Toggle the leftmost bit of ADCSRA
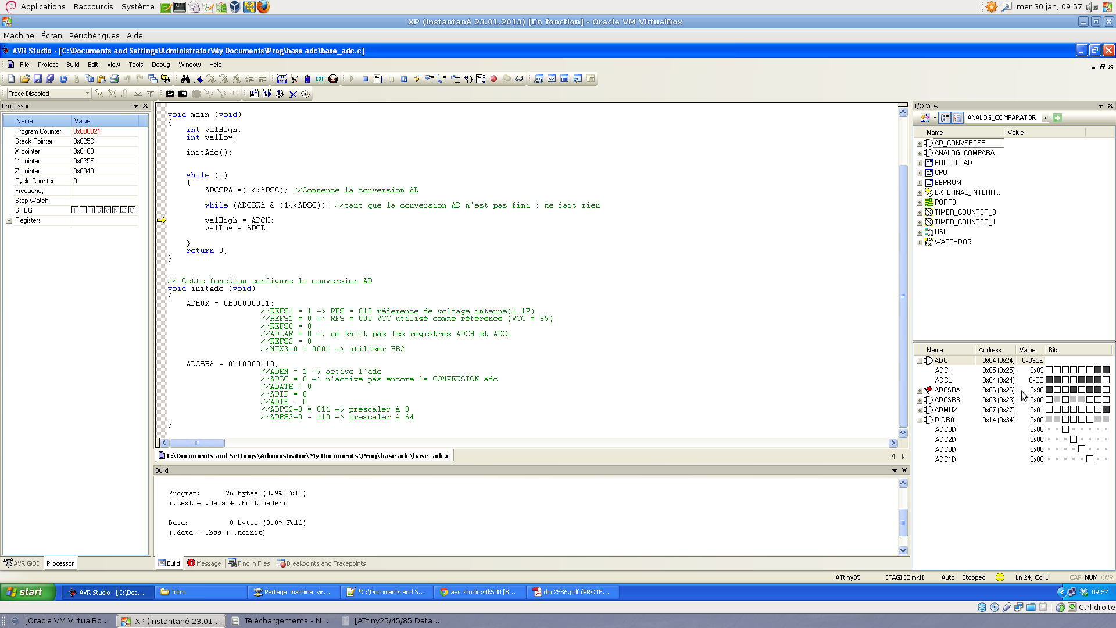 (1049, 390)
